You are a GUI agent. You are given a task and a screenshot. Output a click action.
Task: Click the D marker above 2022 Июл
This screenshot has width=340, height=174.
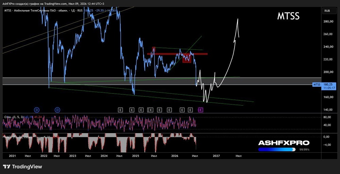(58, 110)
